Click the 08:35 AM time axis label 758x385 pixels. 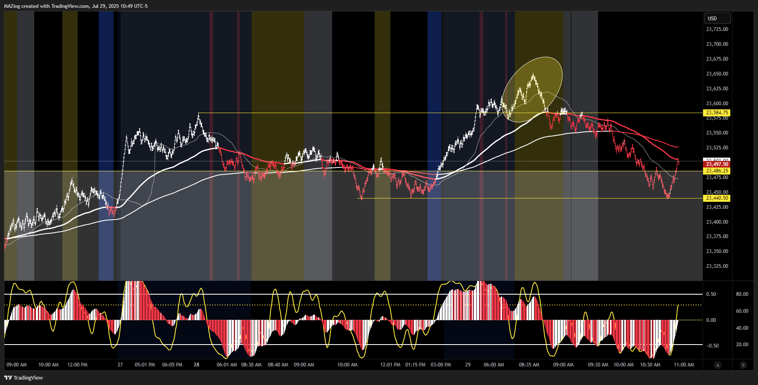click(x=529, y=365)
